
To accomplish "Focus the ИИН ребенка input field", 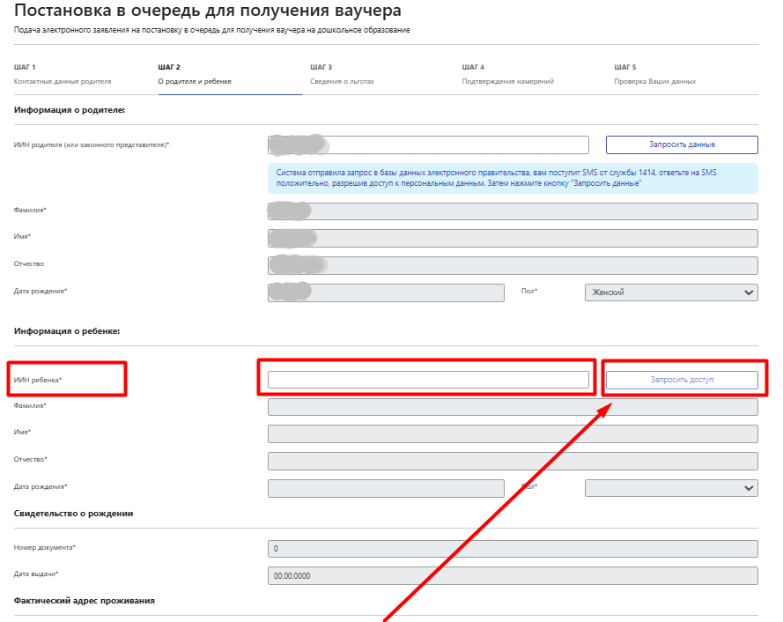I will click(x=428, y=380).
